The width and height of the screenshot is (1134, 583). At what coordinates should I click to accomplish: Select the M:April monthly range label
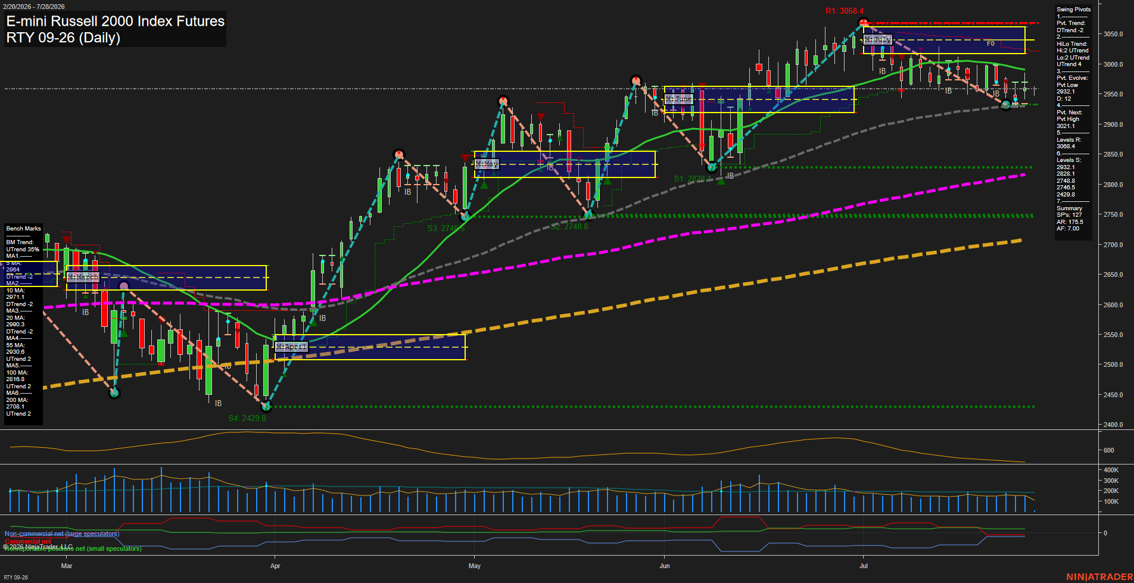pyautogui.click(x=292, y=347)
